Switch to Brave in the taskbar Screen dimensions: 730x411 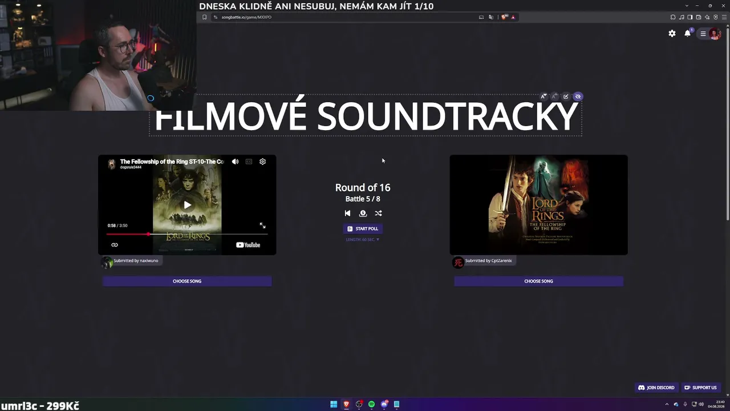pos(346,404)
